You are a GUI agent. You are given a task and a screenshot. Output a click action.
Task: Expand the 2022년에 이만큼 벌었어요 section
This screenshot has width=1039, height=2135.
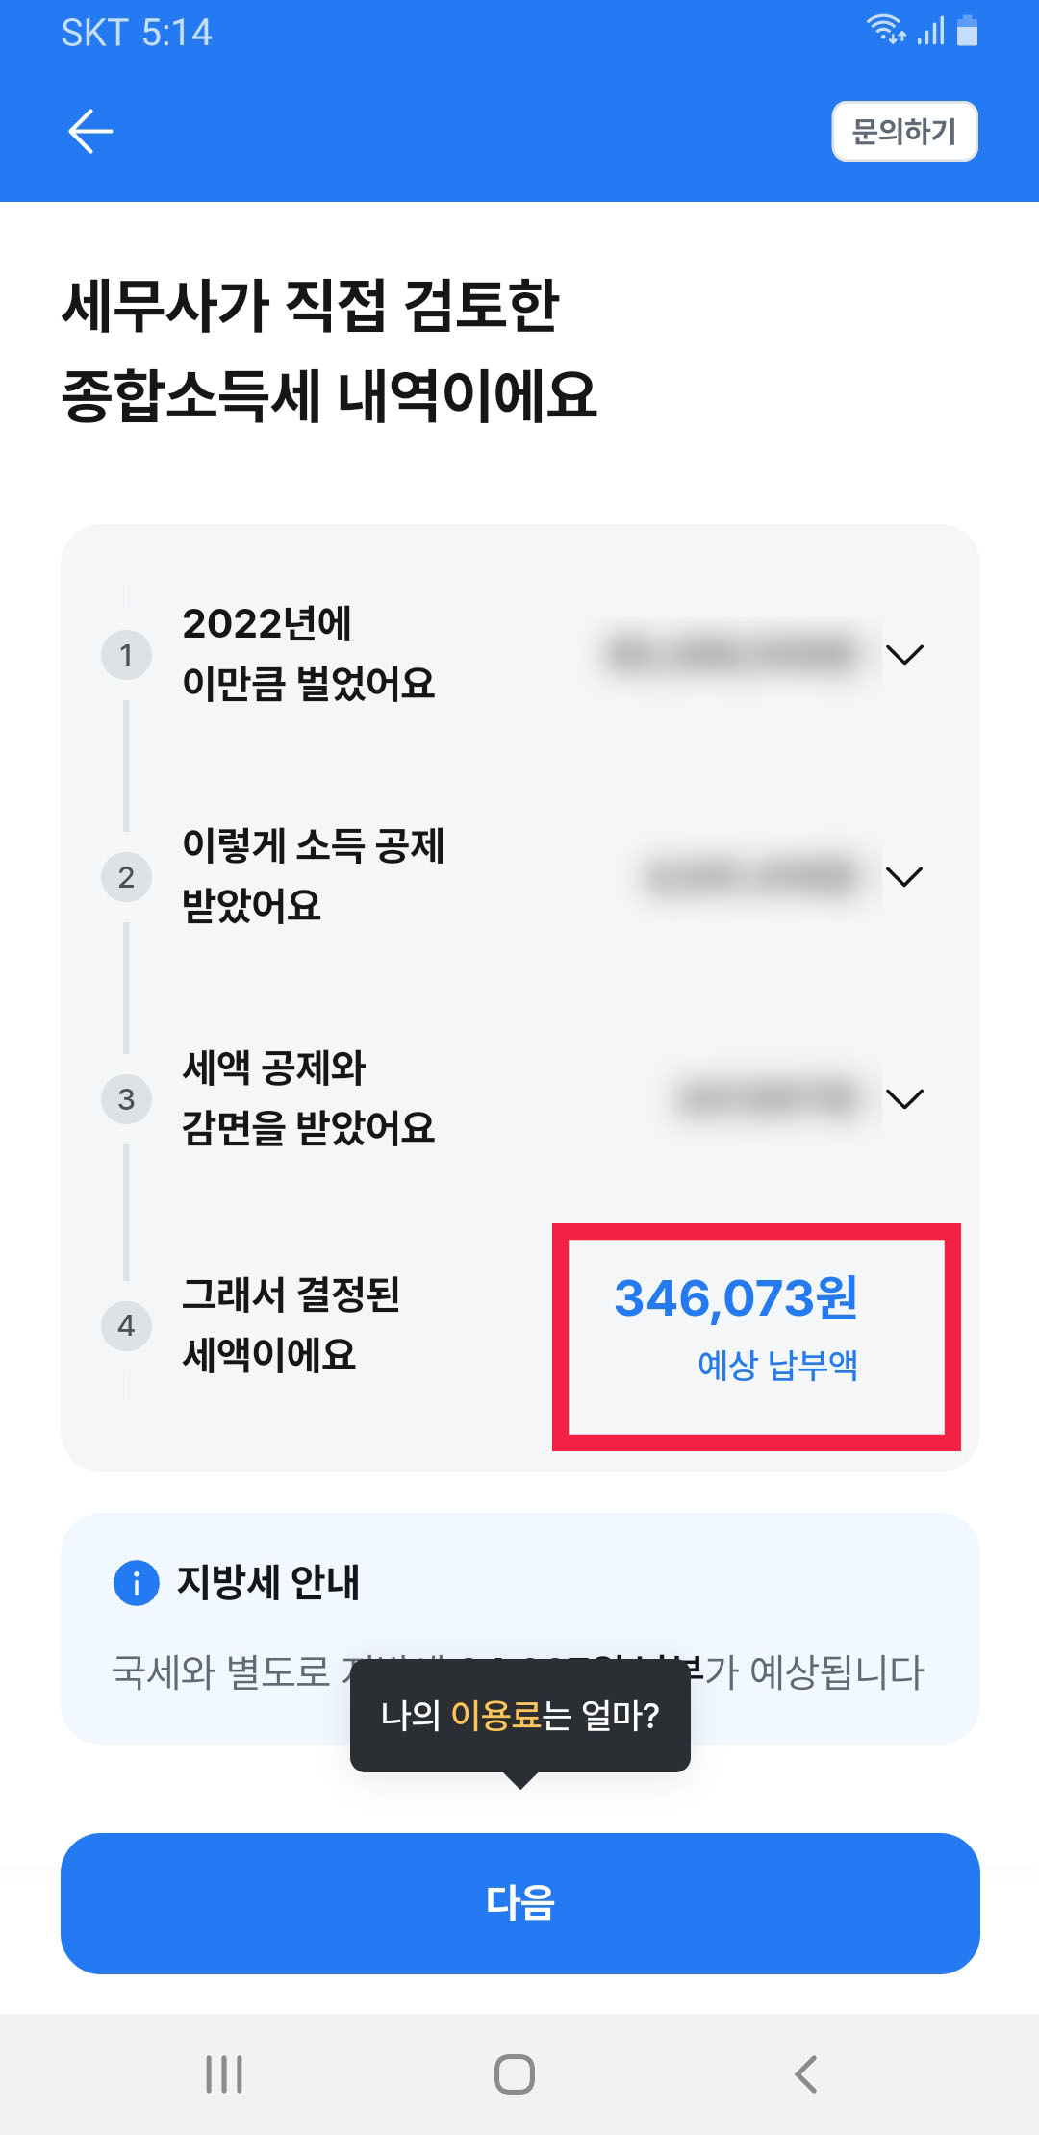point(905,653)
